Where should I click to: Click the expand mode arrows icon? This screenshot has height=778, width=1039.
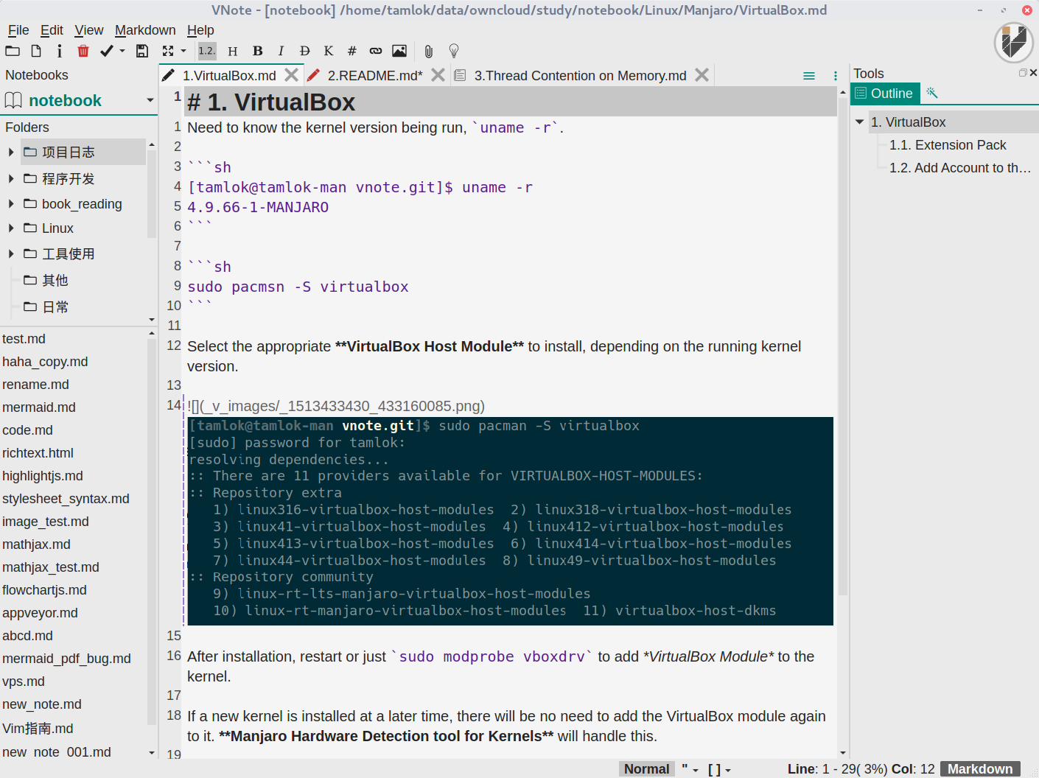point(168,51)
